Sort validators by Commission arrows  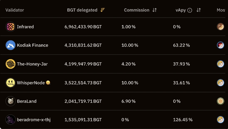pyautogui.click(x=154, y=10)
